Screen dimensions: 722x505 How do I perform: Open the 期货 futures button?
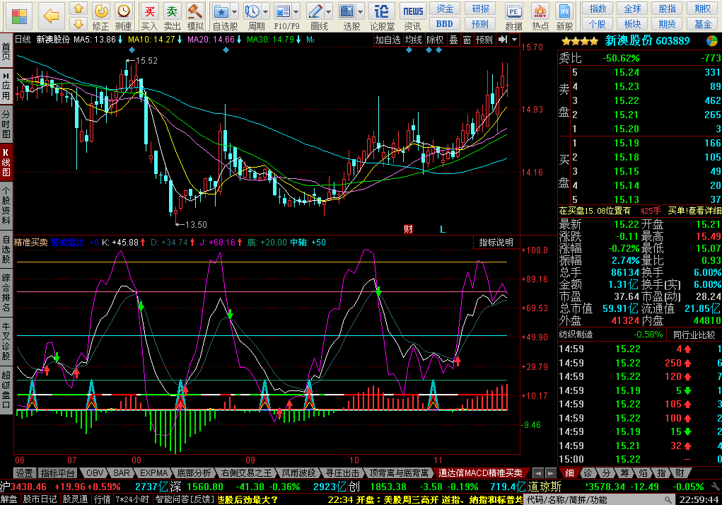point(668,24)
